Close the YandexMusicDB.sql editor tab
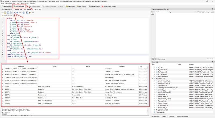215x118 pixels. click(x=16, y=16)
